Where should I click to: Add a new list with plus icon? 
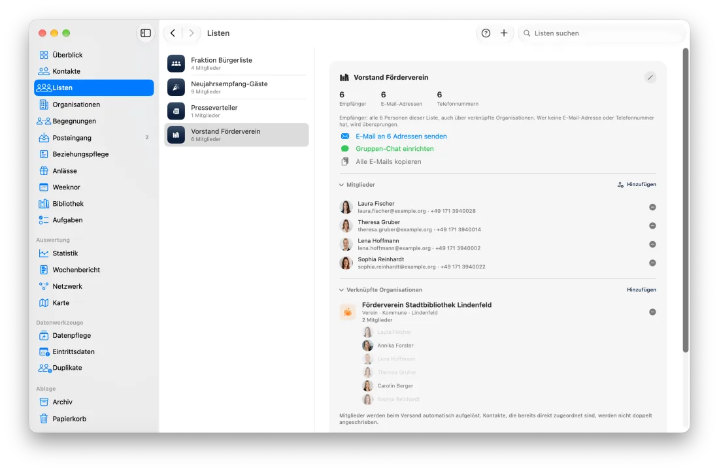pyautogui.click(x=503, y=33)
